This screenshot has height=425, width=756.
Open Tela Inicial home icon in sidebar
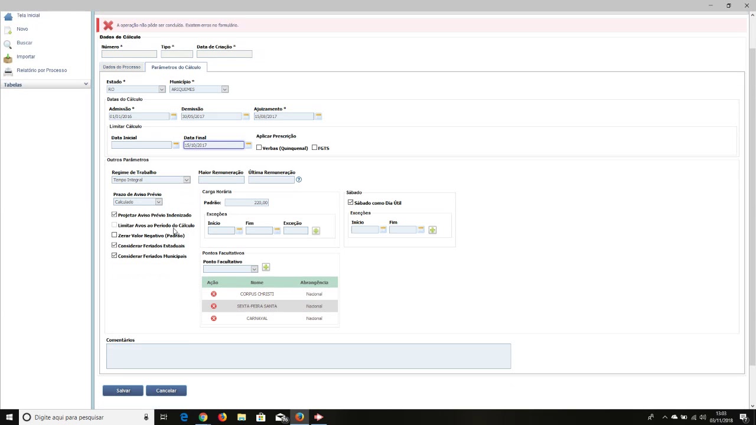[x=8, y=17]
